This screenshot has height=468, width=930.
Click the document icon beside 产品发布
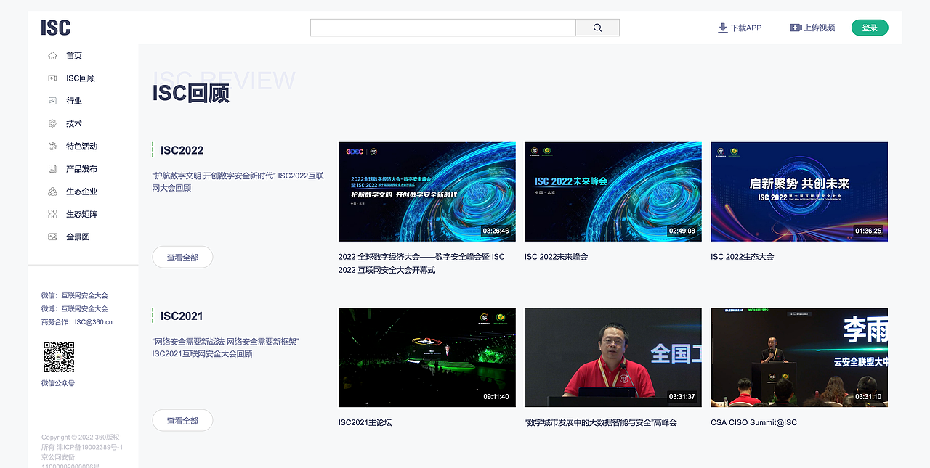(x=52, y=168)
